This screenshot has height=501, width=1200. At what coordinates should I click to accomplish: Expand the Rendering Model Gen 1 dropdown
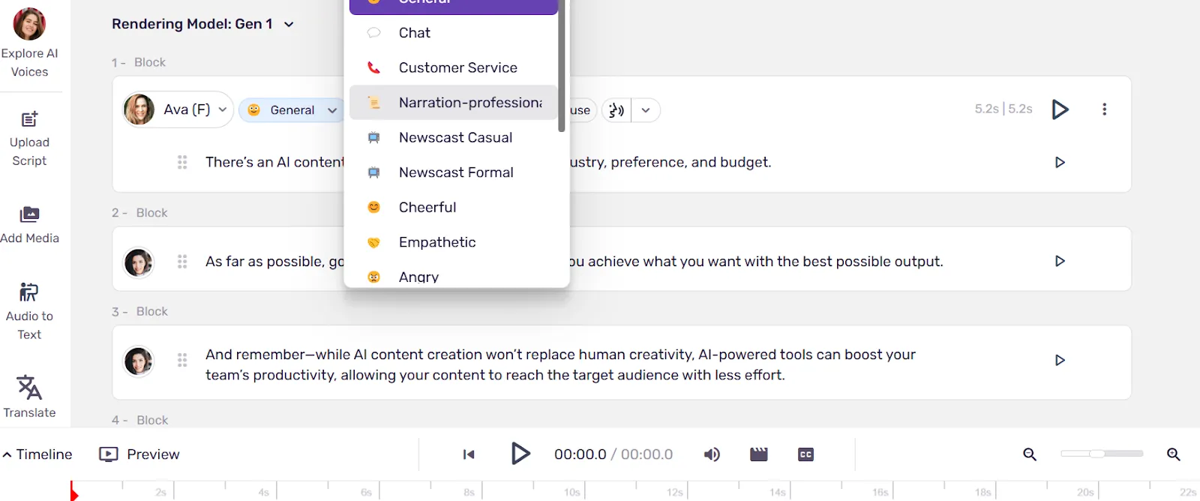point(202,24)
